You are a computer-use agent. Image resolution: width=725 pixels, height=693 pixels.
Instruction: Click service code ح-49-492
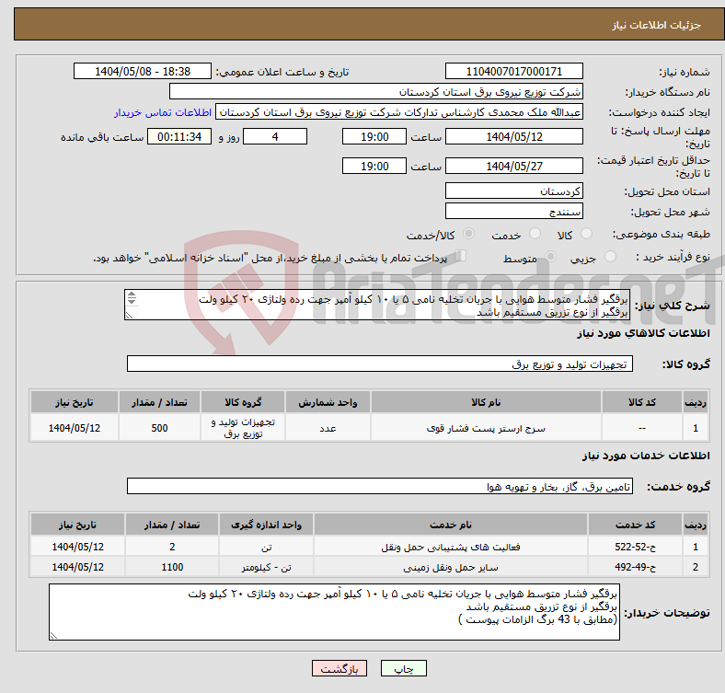coord(636,567)
